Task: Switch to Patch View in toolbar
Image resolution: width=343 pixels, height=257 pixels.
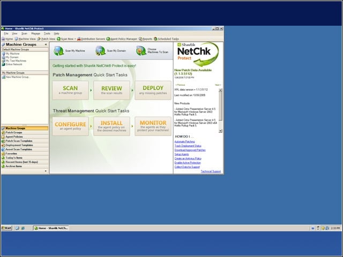Action: [x=46, y=39]
